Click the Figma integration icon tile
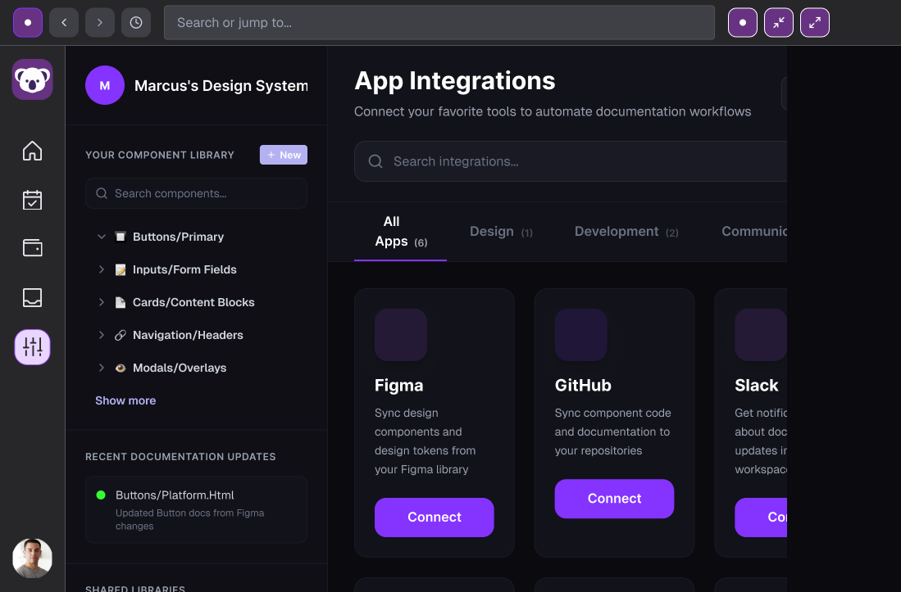 pyautogui.click(x=401, y=335)
